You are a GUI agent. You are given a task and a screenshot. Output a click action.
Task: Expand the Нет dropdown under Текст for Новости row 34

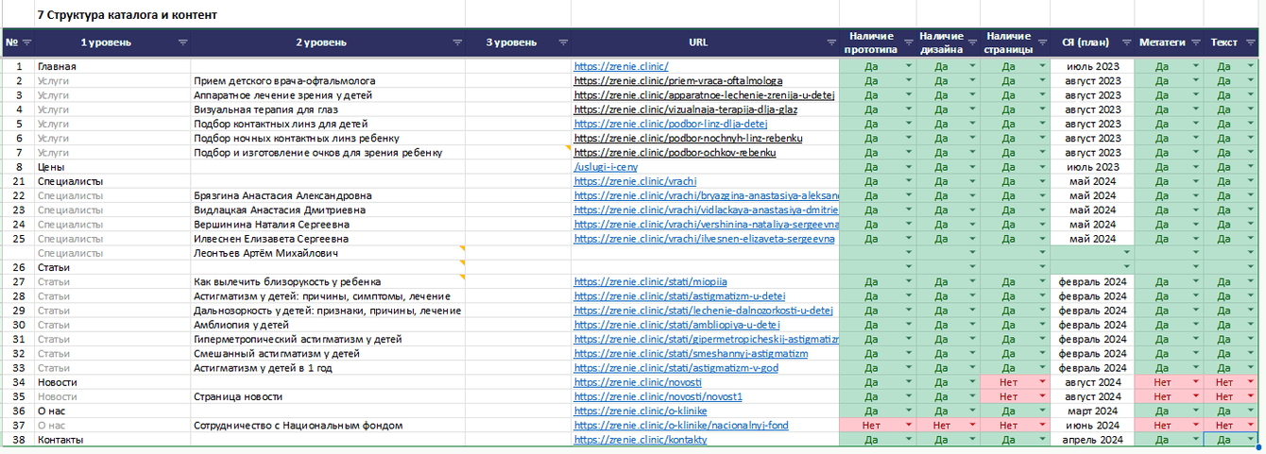click(1252, 382)
